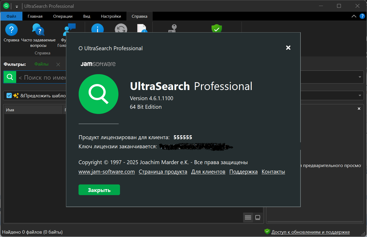Toggle the Предложить шаблон checkbox
This screenshot has height=237, width=367.
[9, 95]
